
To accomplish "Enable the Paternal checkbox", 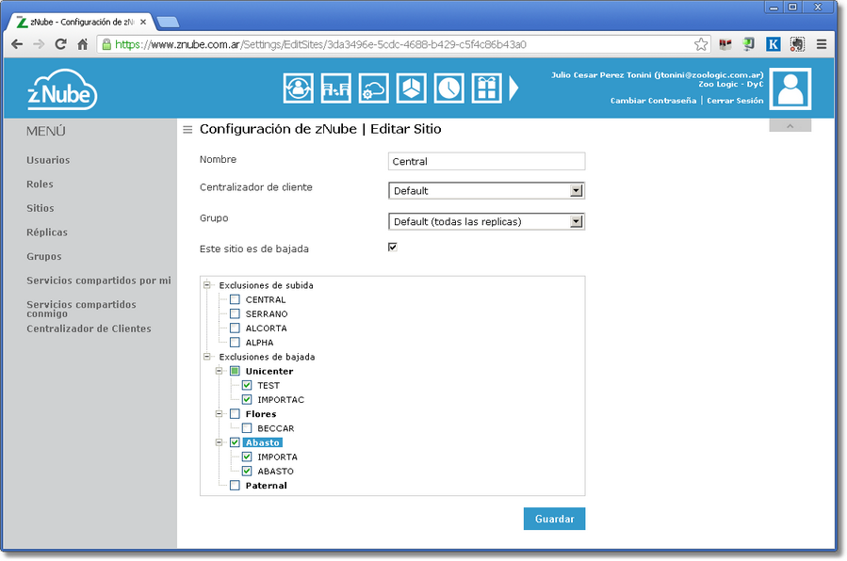I will (236, 486).
